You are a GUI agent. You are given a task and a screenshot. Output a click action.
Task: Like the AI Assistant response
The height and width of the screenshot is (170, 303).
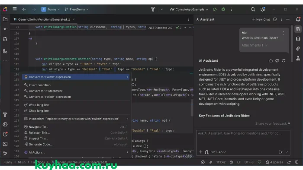[x=271, y=61]
